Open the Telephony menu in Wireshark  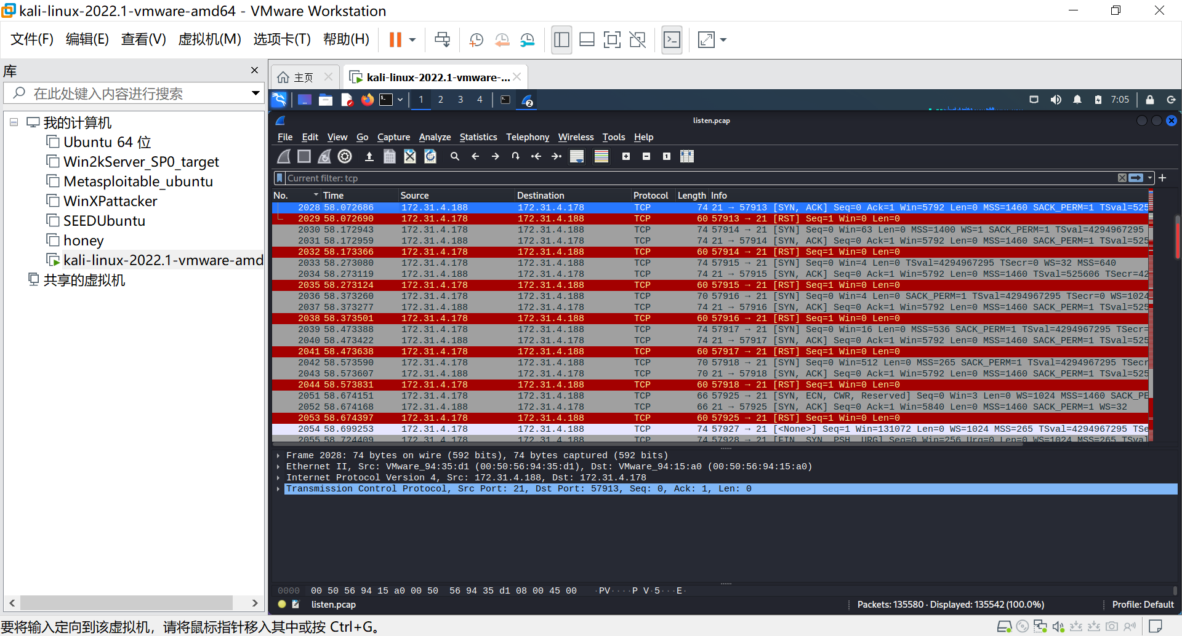pos(528,137)
